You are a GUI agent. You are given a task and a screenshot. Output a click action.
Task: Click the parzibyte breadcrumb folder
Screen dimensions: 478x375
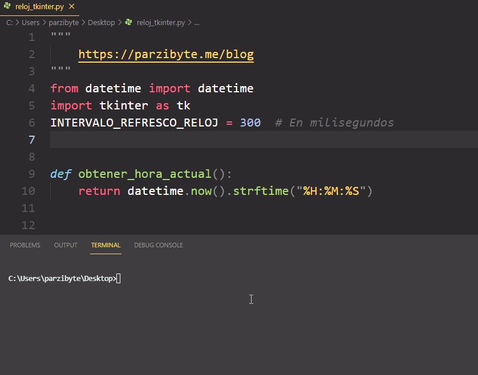[x=64, y=23]
